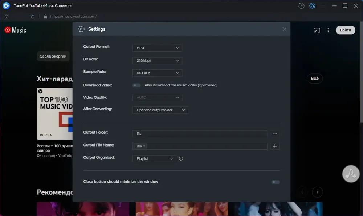The image size is (363, 216).
Task: Click the Ещё button
Action: pos(315,79)
